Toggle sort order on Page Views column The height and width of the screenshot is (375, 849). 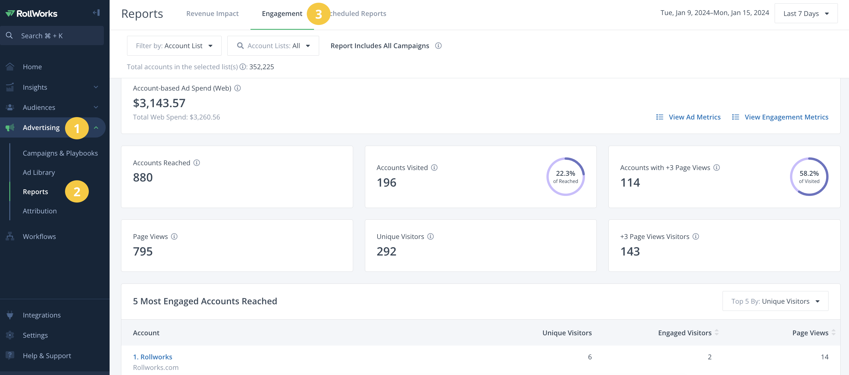(835, 333)
